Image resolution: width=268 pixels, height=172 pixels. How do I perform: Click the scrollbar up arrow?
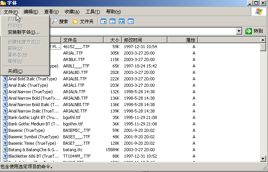[x=263, y=40]
